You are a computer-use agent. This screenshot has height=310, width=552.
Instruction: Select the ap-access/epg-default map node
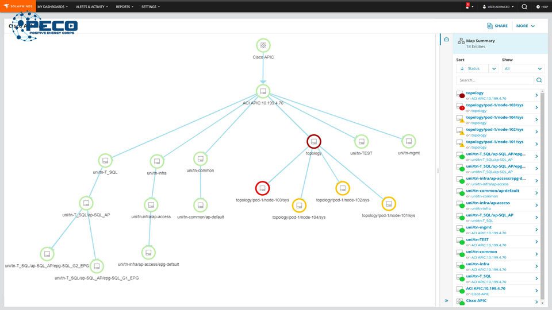[148, 253]
